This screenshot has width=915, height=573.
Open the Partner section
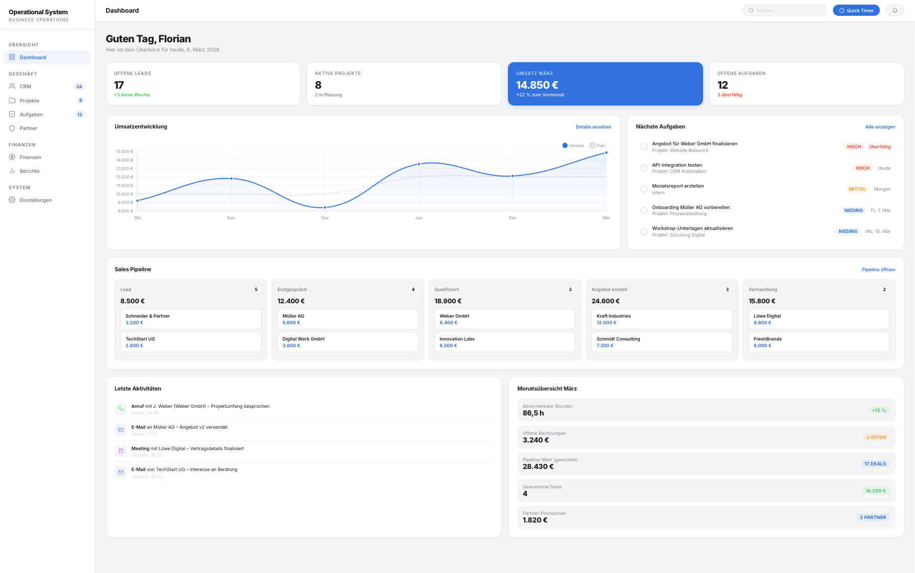click(29, 128)
